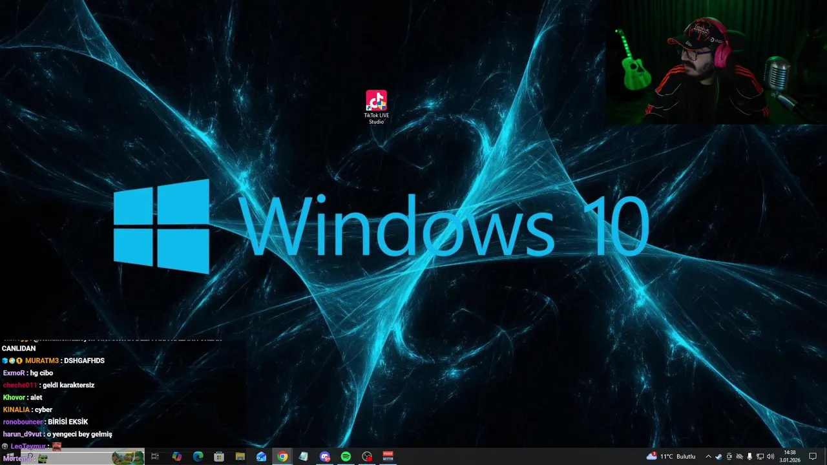Screen dimensions: 827x465
Task: Click harun_d9vut 'o yengeci bey gelmiş' message
Action: [x=58, y=434]
